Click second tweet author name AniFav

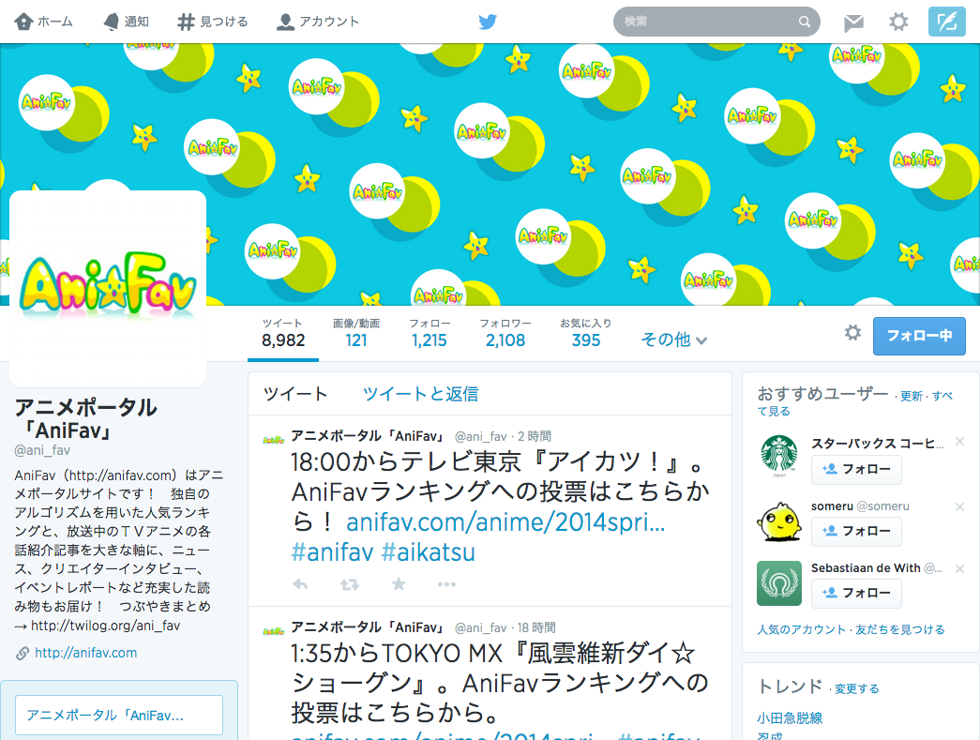pos(369,627)
